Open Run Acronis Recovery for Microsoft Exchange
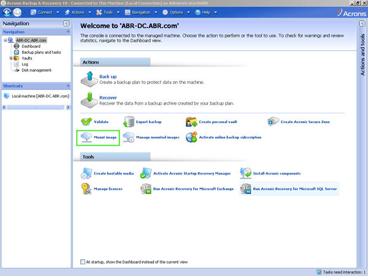 point(193,189)
